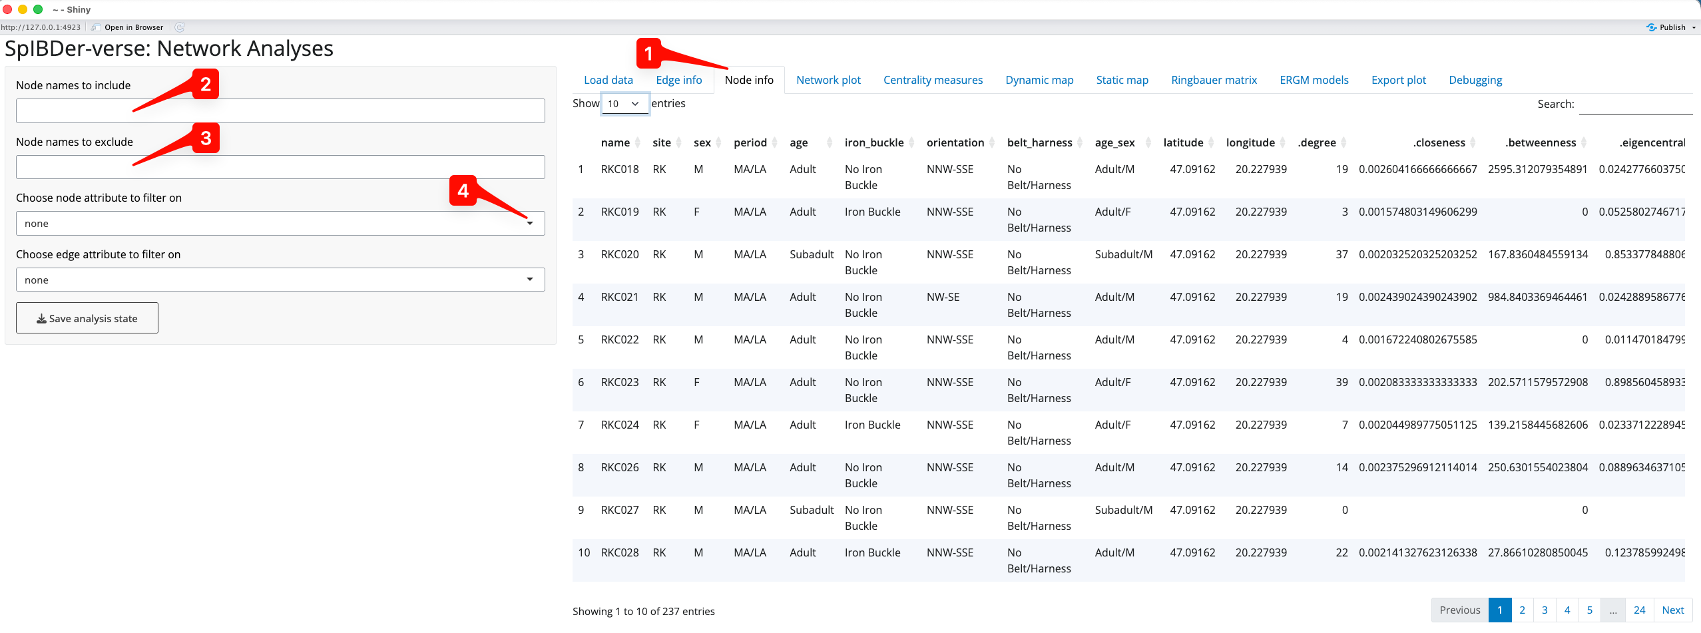Image resolution: width=1701 pixels, height=633 pixels.
Task: Open the Centrality measures tab
Action: tap(933, 80)
